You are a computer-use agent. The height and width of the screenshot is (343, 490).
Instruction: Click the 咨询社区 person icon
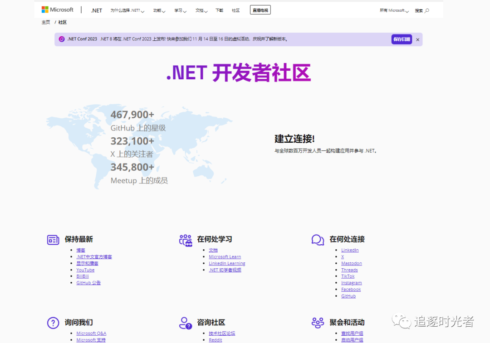[186, 323]
